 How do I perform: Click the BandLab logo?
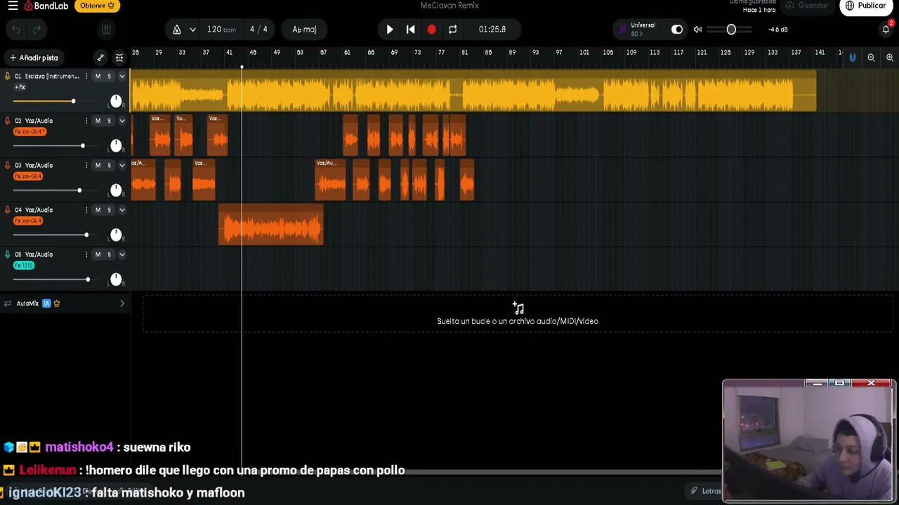coord(45,6)
